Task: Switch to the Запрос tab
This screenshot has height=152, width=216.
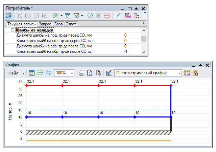Action: 45,24
